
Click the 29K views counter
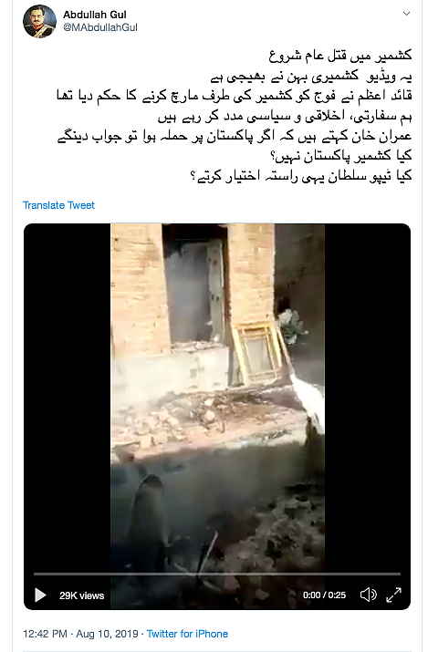(x=81, y=595)
